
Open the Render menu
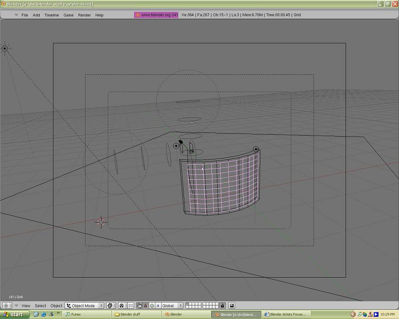84,15
